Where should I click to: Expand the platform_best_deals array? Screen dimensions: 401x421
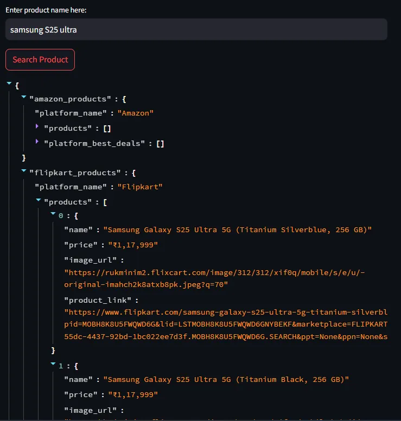tap(37, 142)
